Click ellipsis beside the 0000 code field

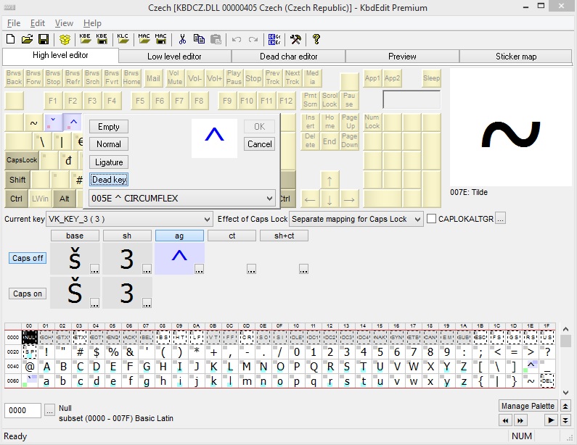point(49,409)
